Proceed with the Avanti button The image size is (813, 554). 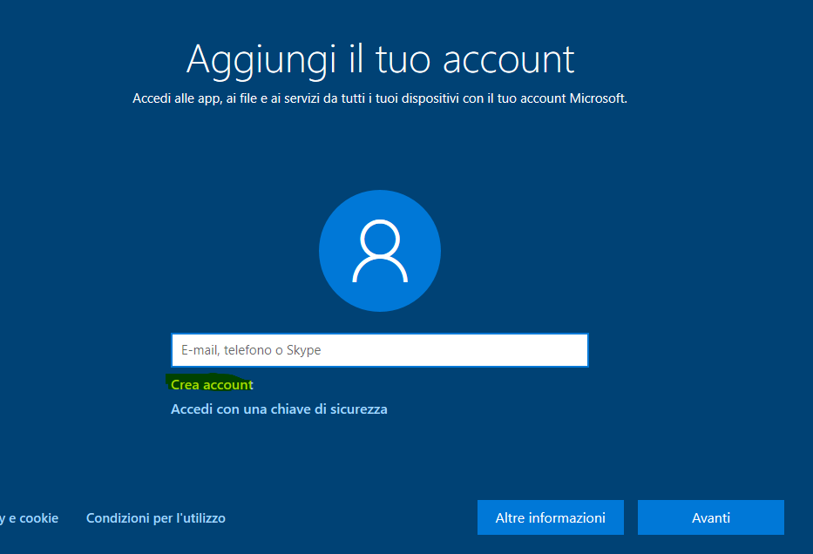[x=711, y=517]
